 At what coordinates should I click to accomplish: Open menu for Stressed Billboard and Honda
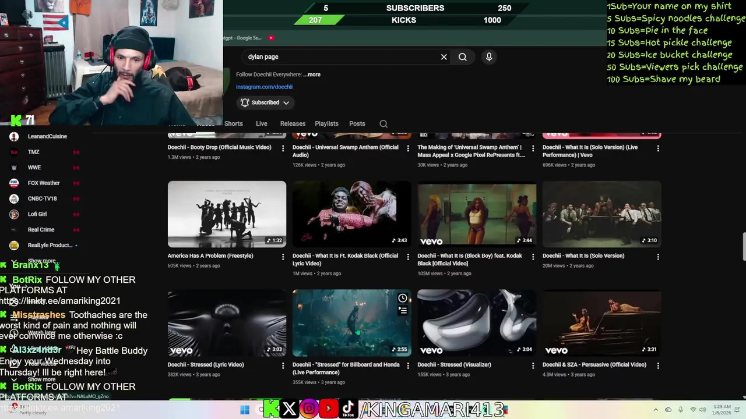[407, 365]
